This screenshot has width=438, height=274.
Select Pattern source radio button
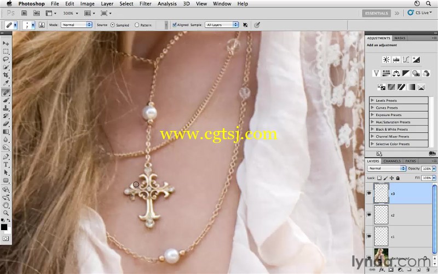pos(137,25)
